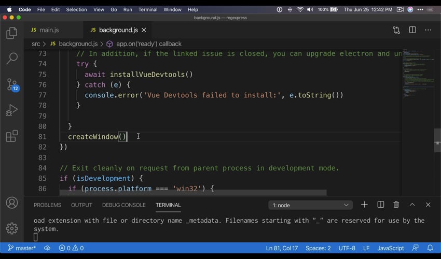The width and height of the screenshot is (441, 259).
Task: Open the Run menu
Action: (128, 9)
